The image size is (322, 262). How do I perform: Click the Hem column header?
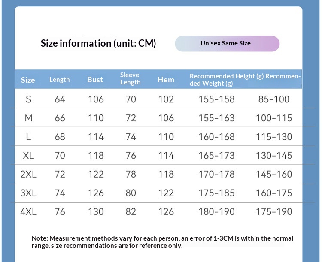166,80
